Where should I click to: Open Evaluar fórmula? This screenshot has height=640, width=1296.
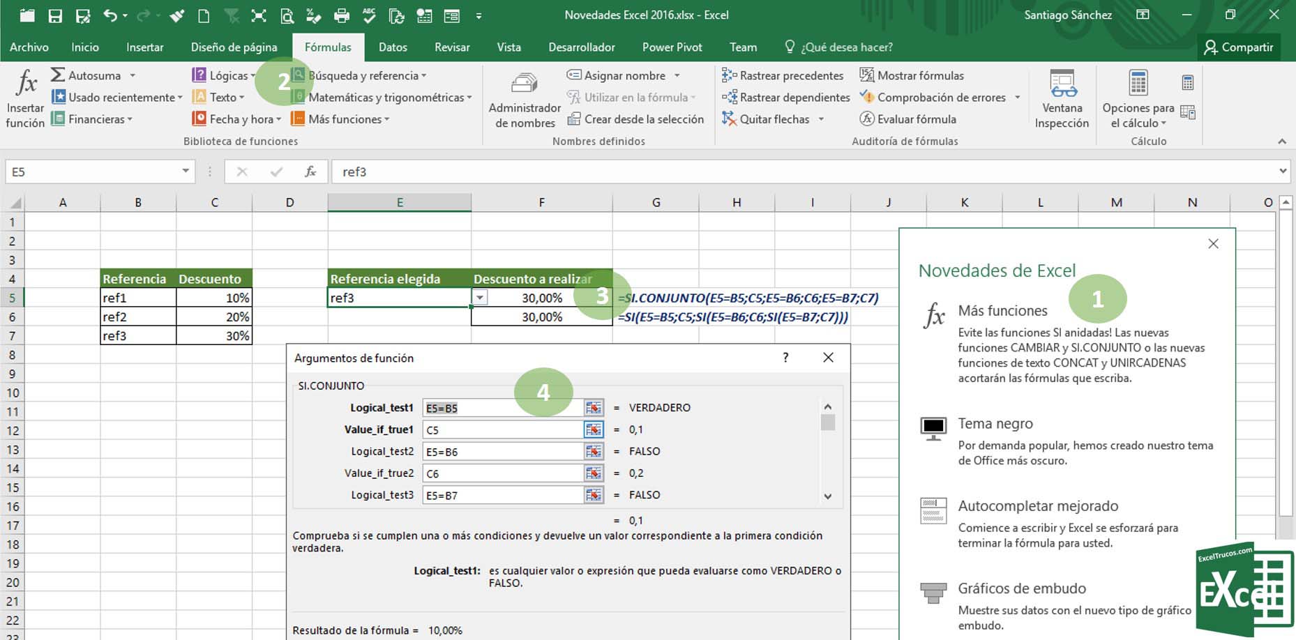tap(909, 119)
